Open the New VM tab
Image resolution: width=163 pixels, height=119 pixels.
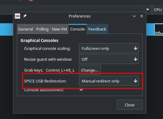pyautogui.click(x=59, y=29)
